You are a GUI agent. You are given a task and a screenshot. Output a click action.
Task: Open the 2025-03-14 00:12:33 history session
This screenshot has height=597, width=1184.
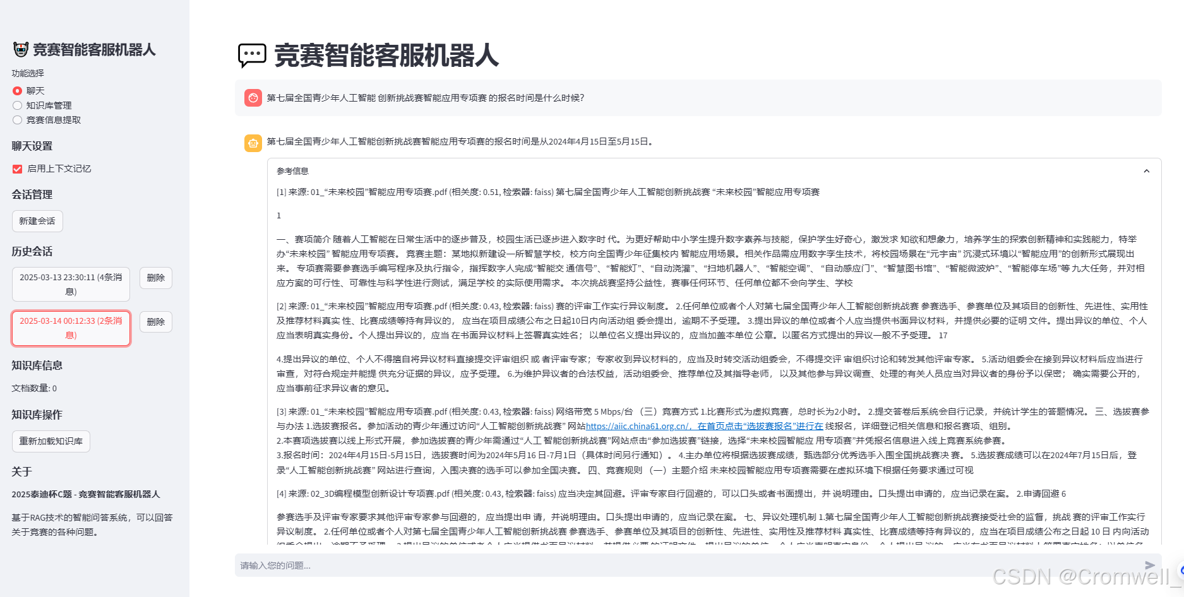[71, 328]
